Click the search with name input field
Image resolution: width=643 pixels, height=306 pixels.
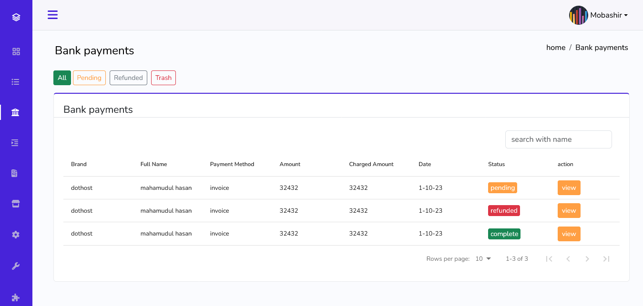tap(558, 139)
